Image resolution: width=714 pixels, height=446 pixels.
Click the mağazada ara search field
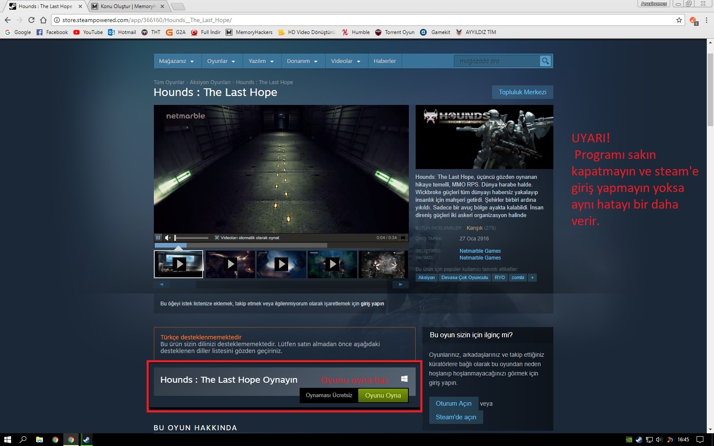497,61
